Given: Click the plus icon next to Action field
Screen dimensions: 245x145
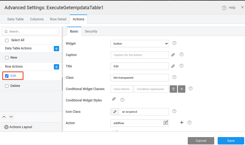Looking at the screenshot, I should click(x=182, y=123).
